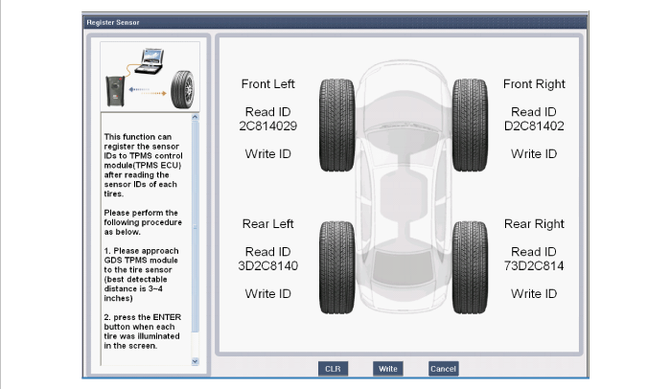671x389 pixels.
Task: Select the rear left tire image
Action: (337, 267)
